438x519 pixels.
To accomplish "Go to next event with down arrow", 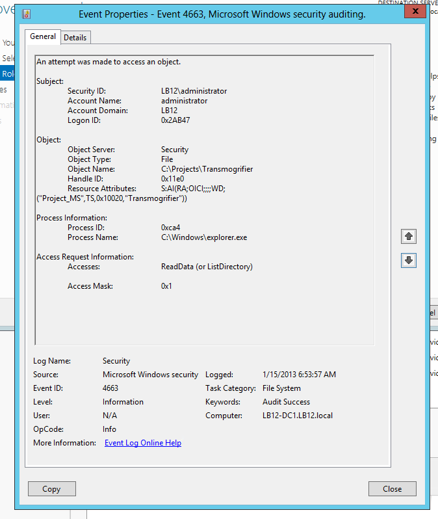I will coord(408,260).
